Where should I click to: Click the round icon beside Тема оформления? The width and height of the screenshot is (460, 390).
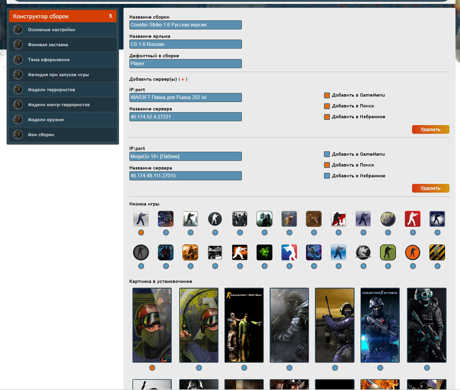click(x=18, y=60)
